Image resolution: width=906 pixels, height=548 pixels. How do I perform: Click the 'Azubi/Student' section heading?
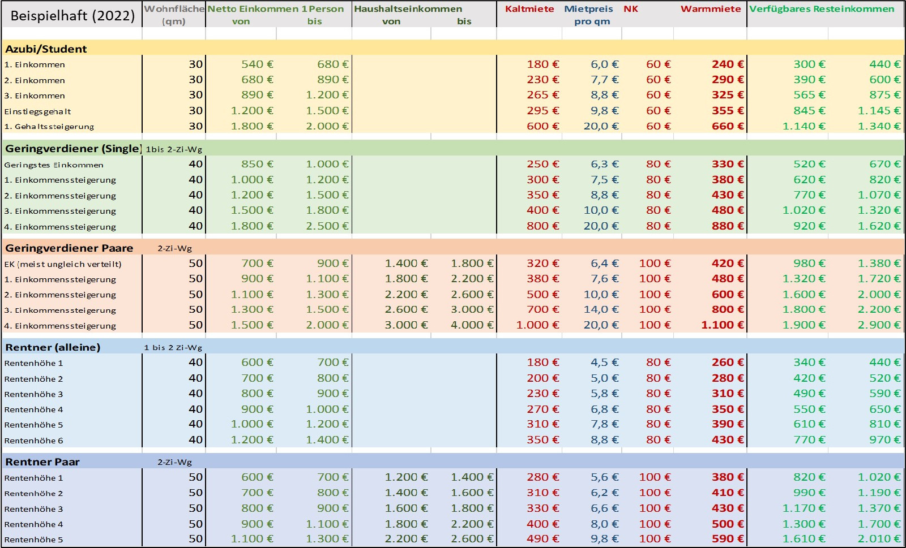46,49
